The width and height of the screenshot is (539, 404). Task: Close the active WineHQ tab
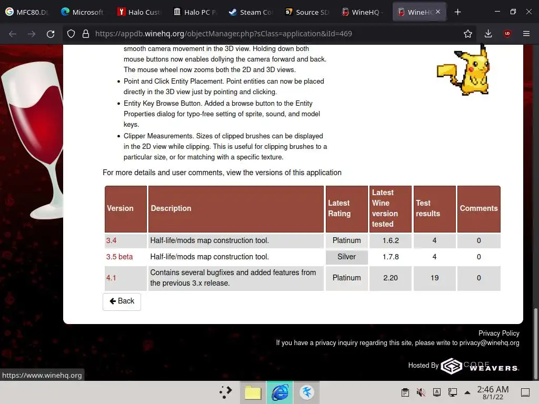pos(438,12)
